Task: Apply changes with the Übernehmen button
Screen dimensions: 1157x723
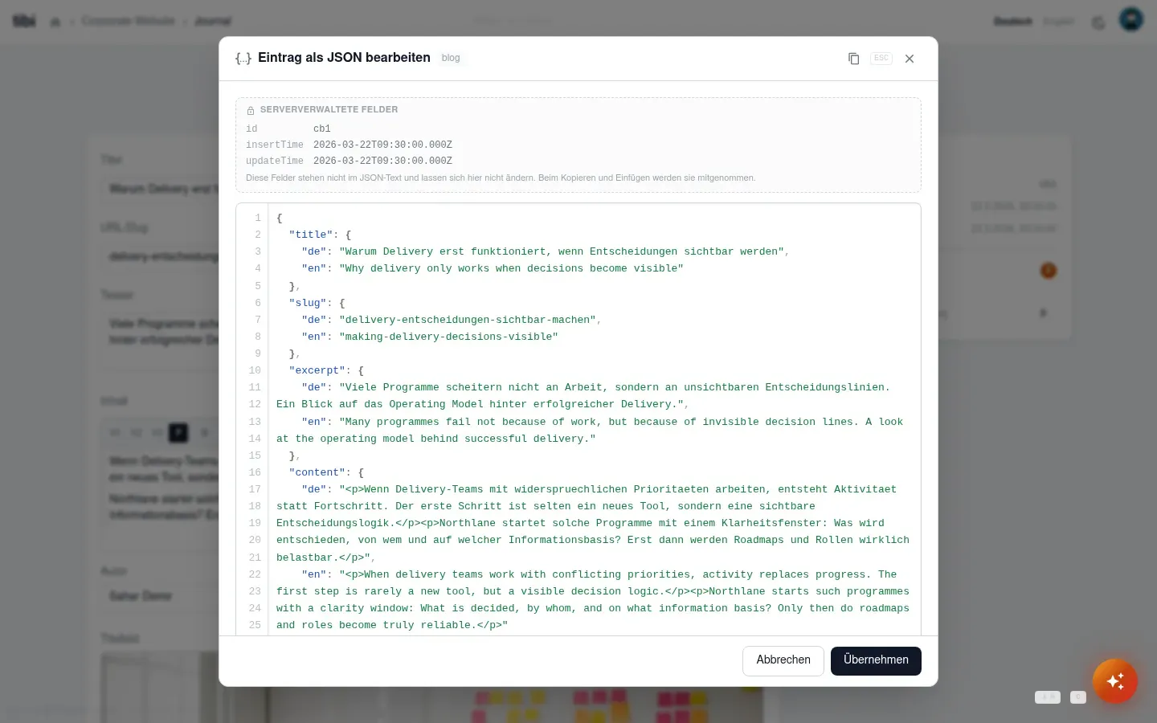Action: tap(876, 660)
